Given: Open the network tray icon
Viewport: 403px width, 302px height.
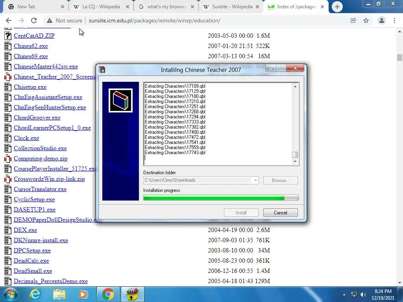Looking at the screenshot, I should click(x=354, y=294).
